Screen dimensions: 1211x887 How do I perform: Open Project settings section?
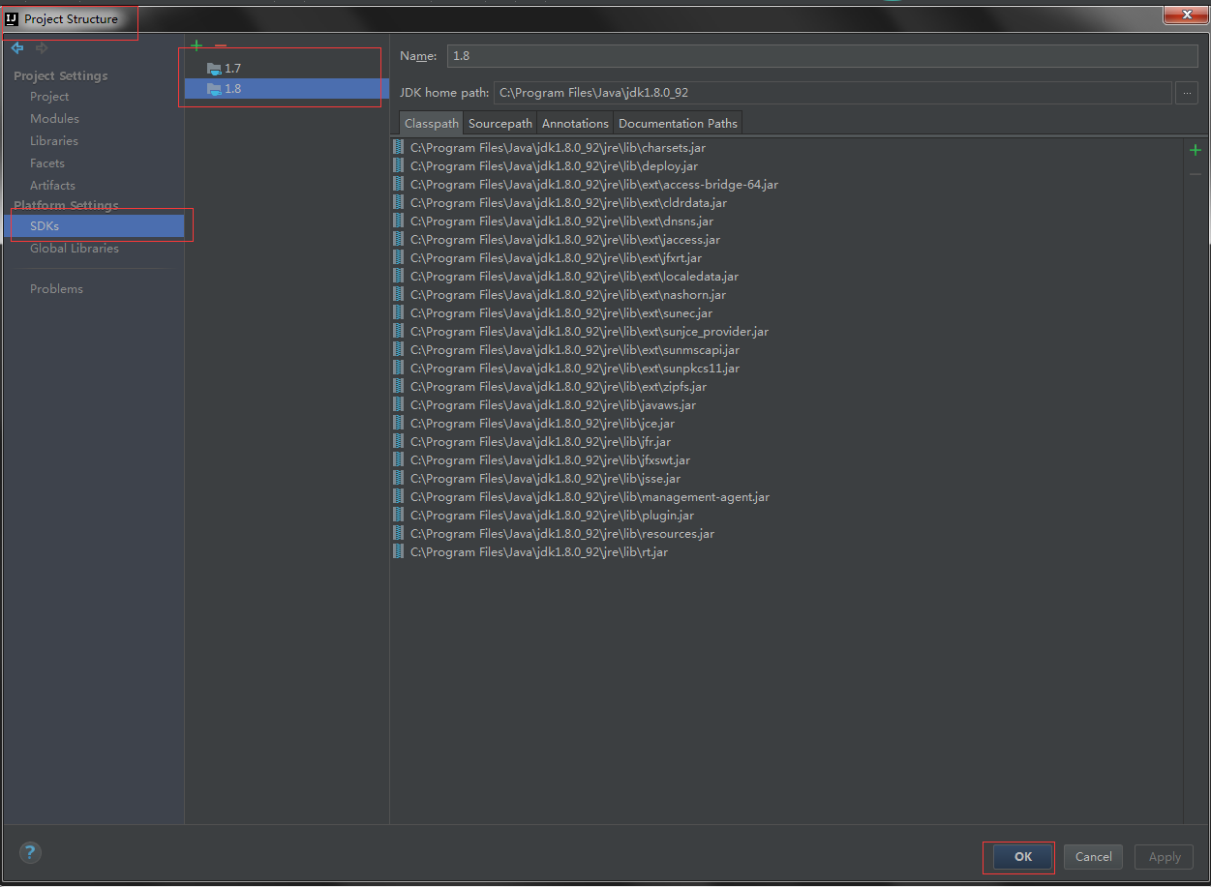click(x=49, y=97)
